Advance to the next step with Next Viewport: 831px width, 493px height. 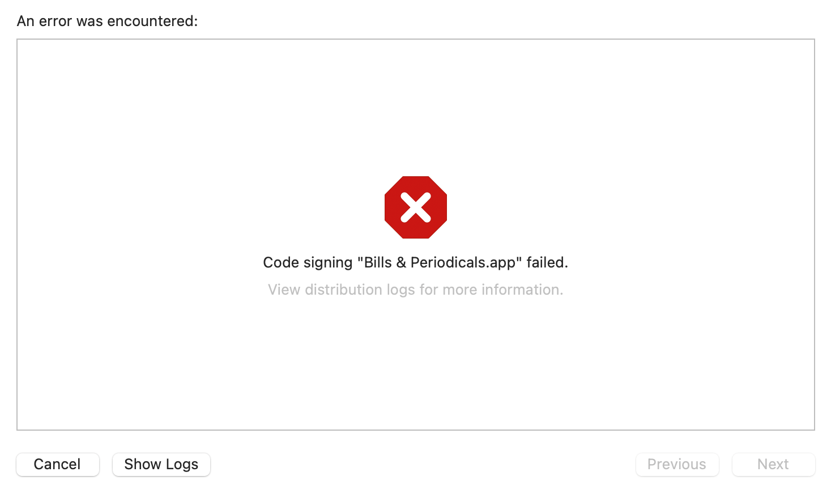click(x=773, y=464)
